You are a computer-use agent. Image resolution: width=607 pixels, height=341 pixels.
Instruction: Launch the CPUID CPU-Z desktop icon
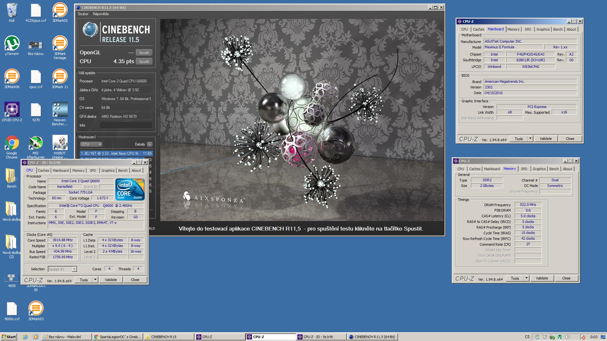tap(12, 112)
